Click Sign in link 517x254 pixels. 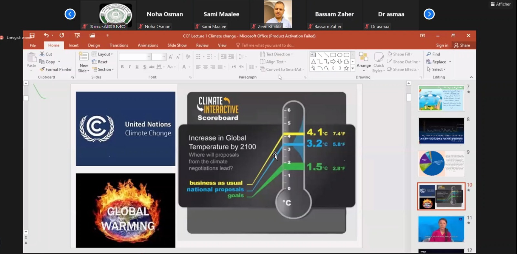tap(442, 45)
